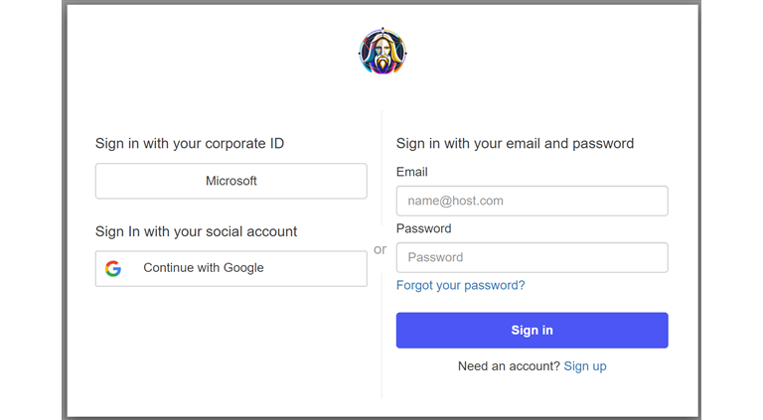Click the name@host.com placeholder text

456,201
